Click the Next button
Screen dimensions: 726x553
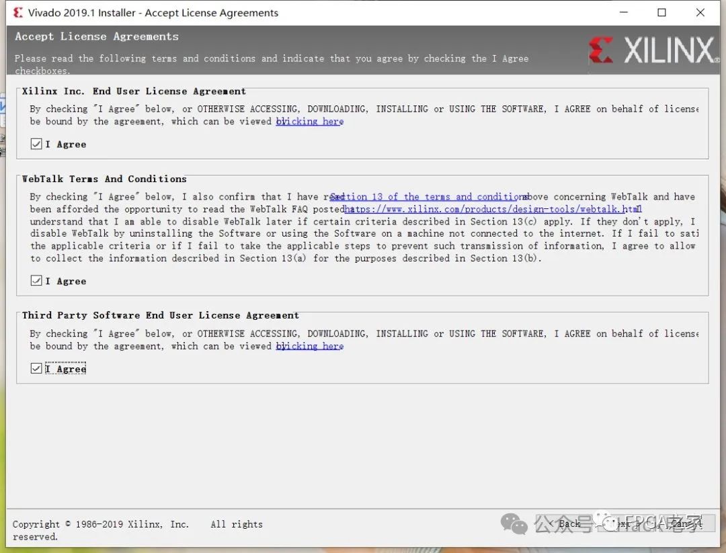point(626,523)
